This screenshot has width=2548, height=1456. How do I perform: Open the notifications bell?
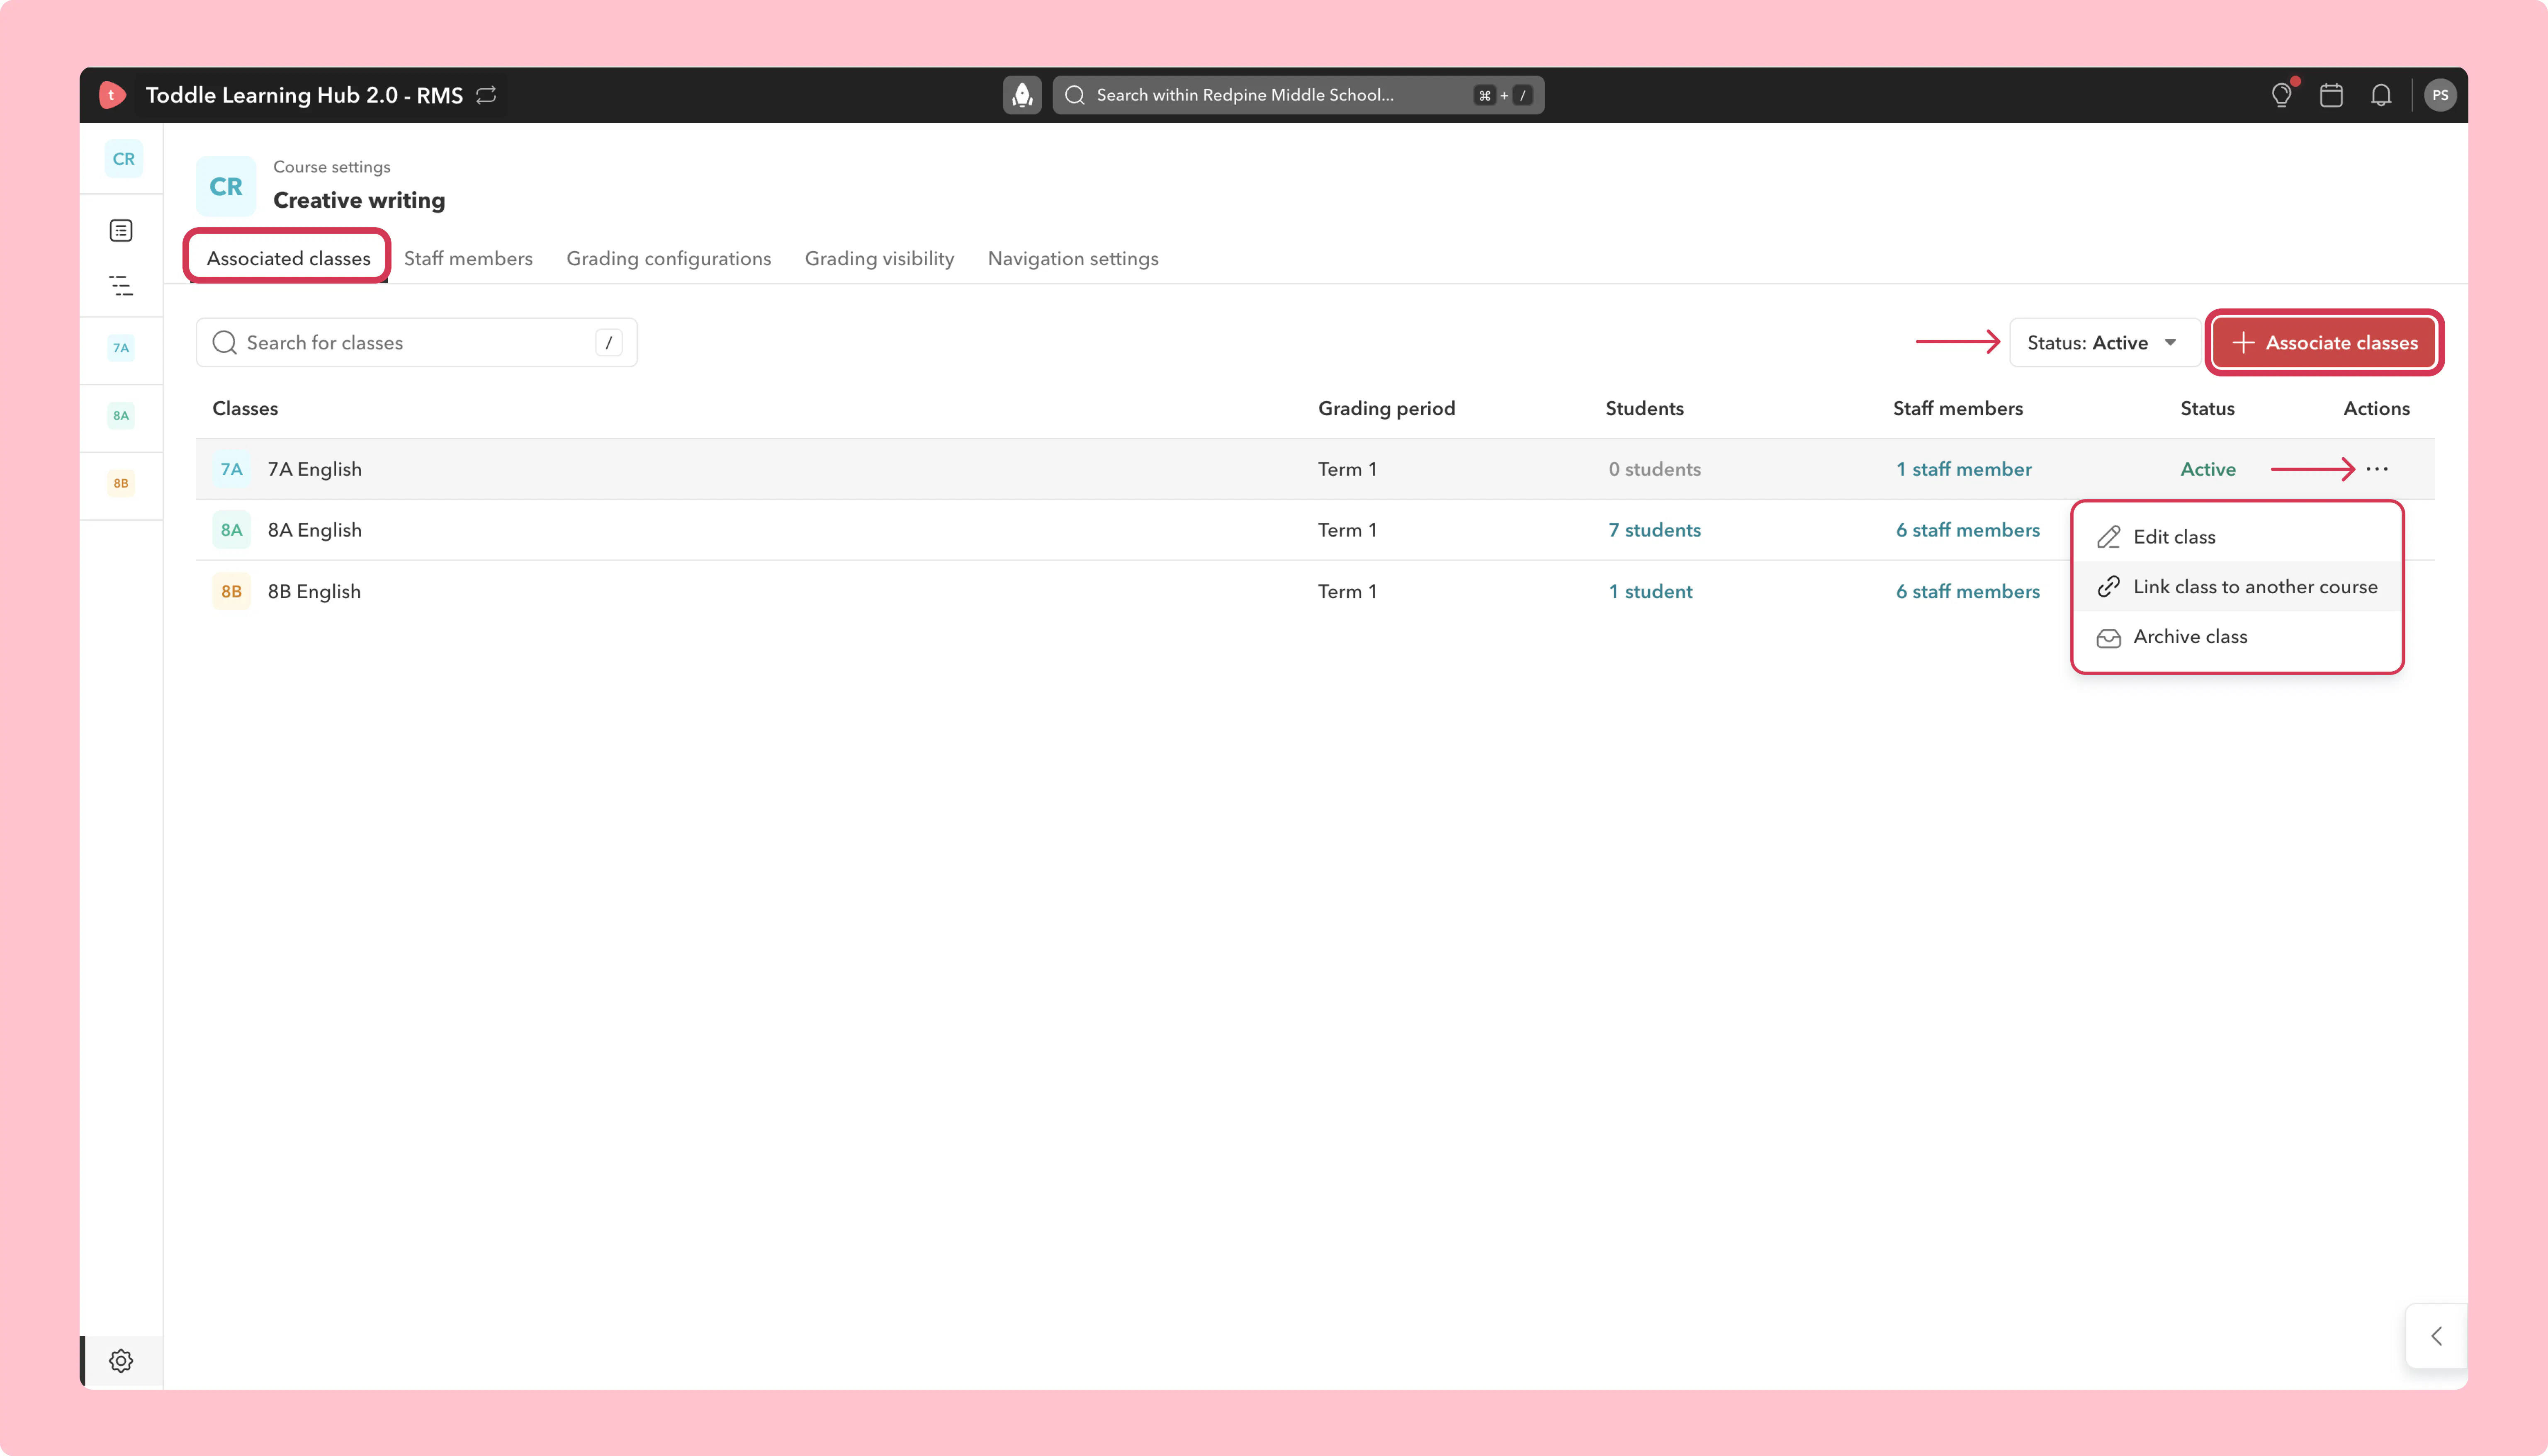coord(2381,95)
